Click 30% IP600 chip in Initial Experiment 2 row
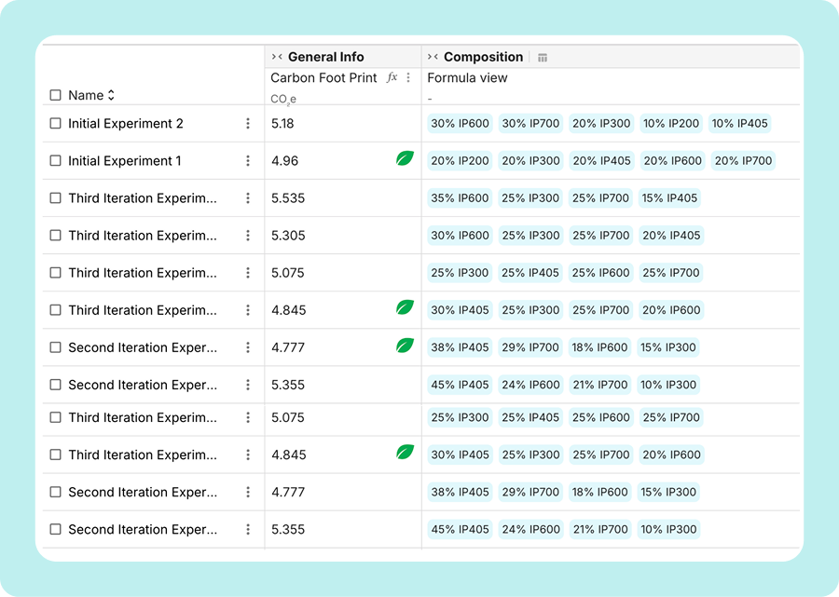 [460, 124]
